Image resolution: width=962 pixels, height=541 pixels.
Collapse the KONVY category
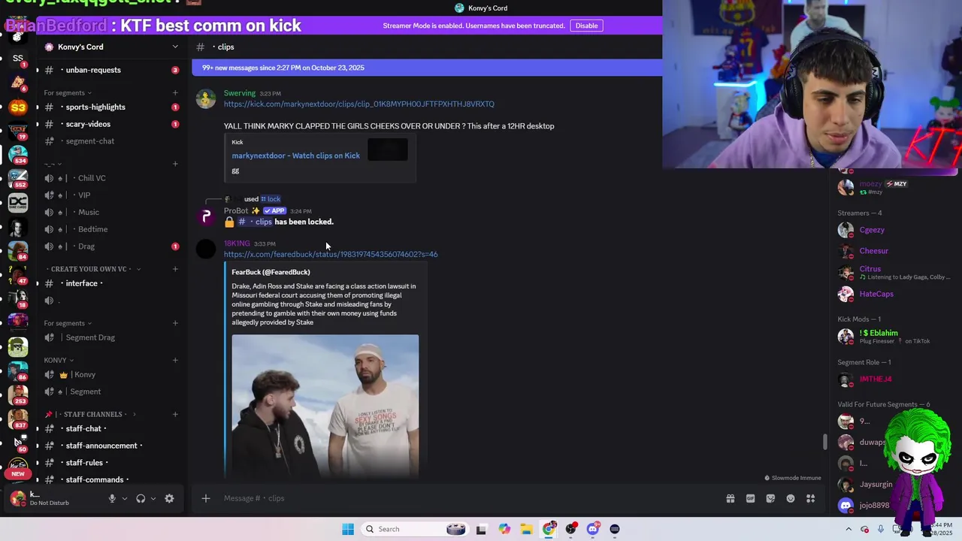click(59, 360)
